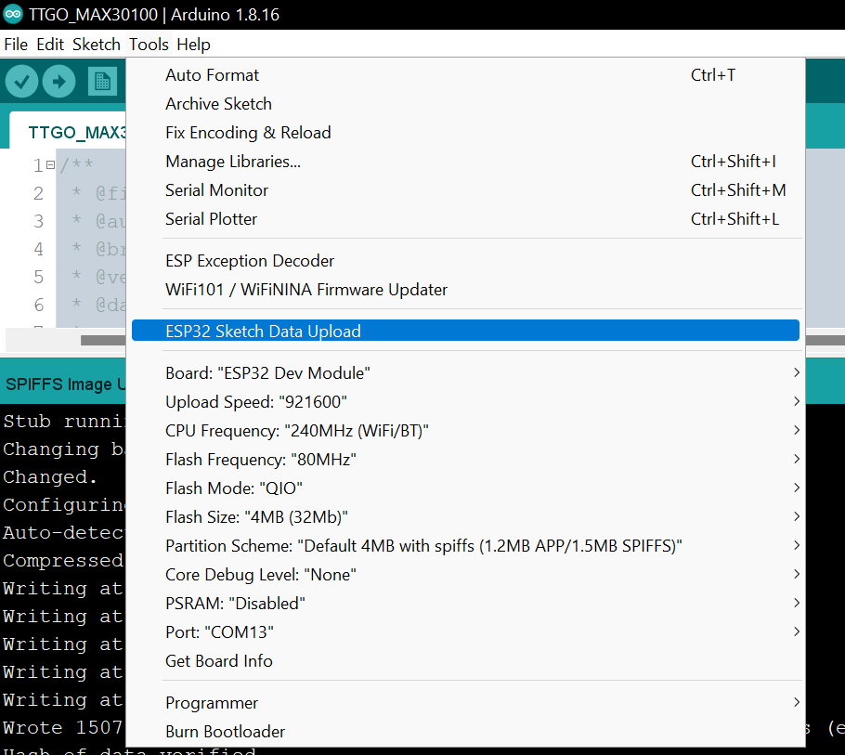Image resolution: width=845 pixels, height=755 pixels.
Task: Expand the Port "COM13" submenu
Action: (465, 632)
